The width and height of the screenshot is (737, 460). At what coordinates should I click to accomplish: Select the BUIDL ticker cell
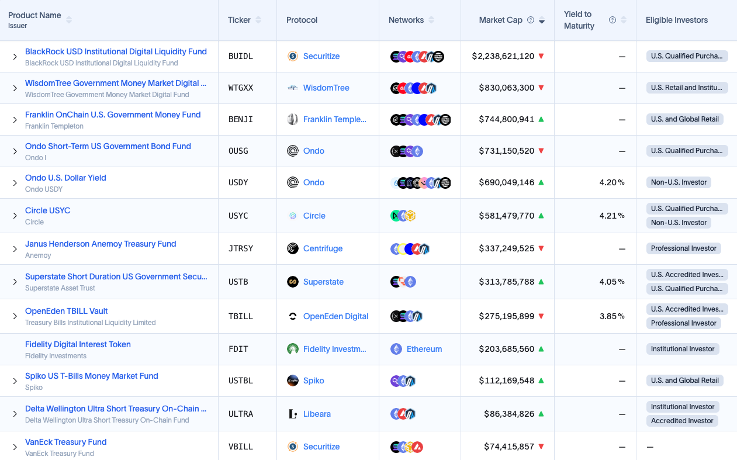pyautogui.click(x=241, y=56)
